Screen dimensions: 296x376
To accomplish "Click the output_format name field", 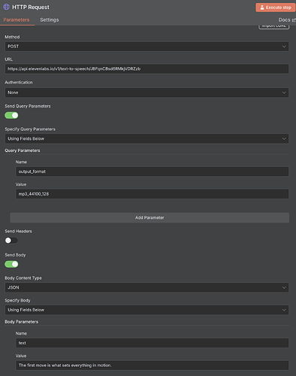I will click(153, 171).
